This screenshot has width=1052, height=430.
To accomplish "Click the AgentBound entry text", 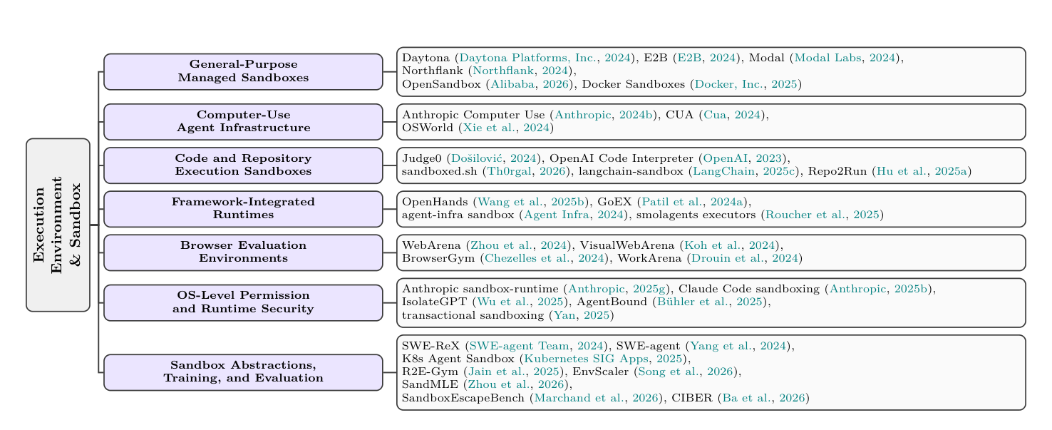I will [x=611, y=302].
